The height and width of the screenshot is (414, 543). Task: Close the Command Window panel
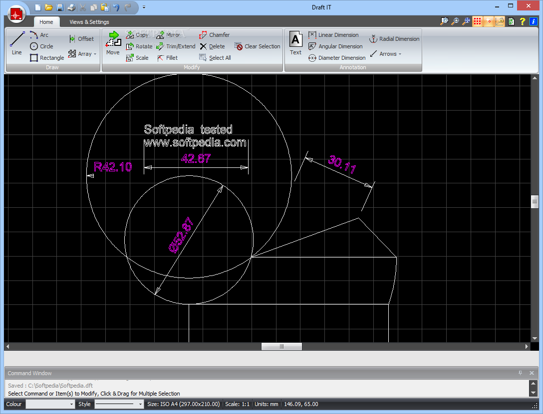pyautogui.click(x=532, y=373)
